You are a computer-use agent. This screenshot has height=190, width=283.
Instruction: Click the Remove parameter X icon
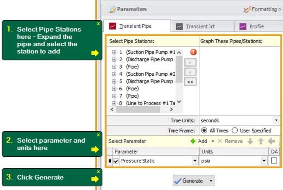click(x=220, y=141)
